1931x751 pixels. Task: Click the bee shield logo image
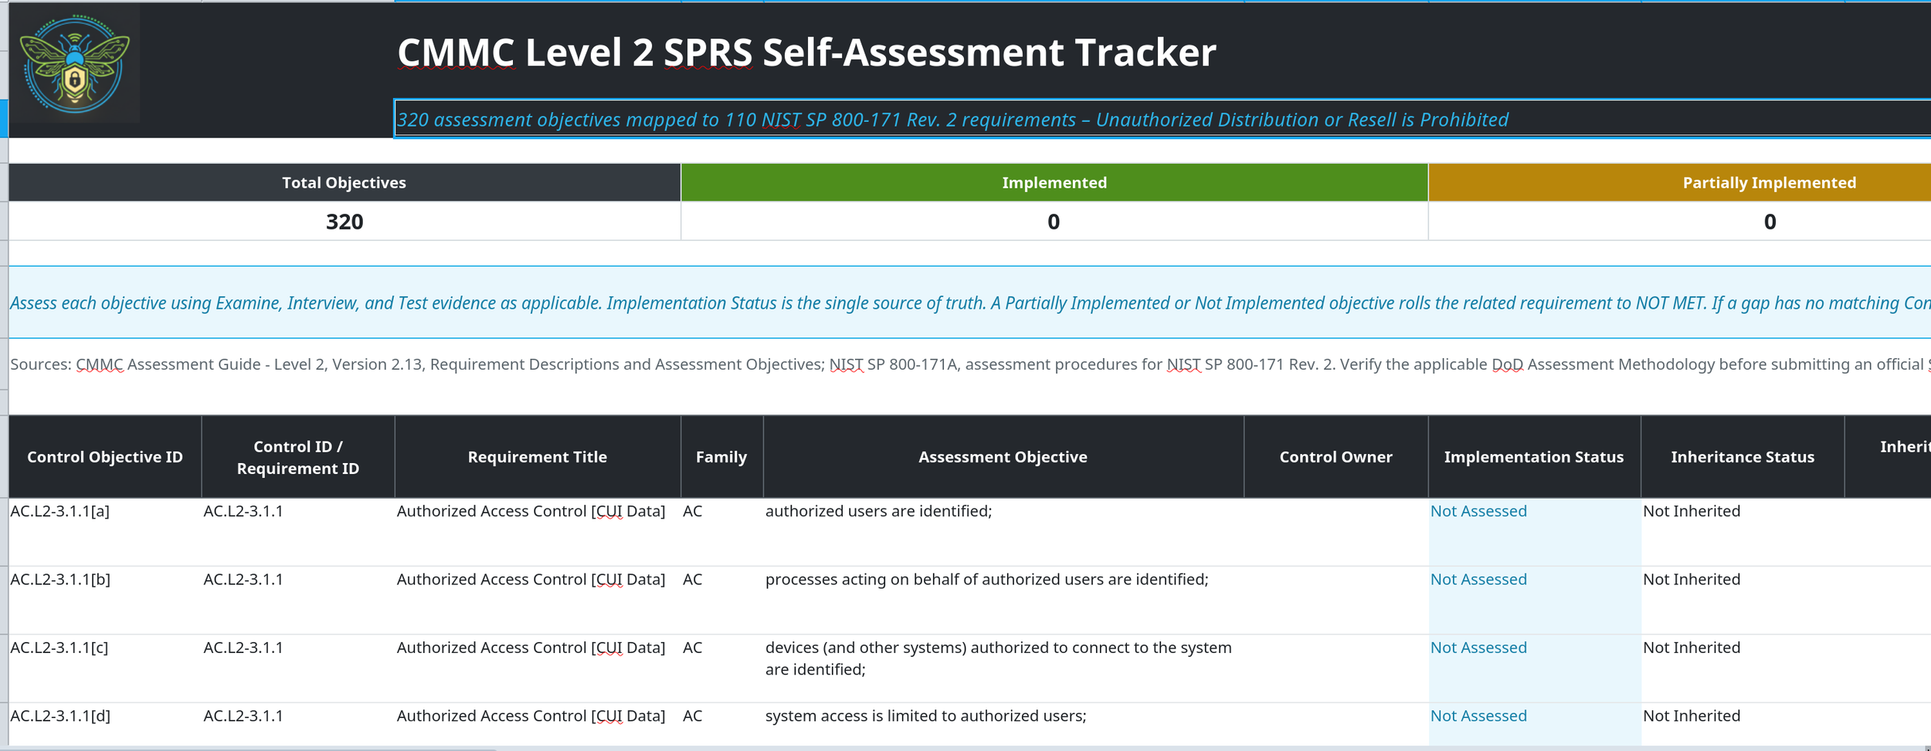pyautogui.click(x=75, y=64)
